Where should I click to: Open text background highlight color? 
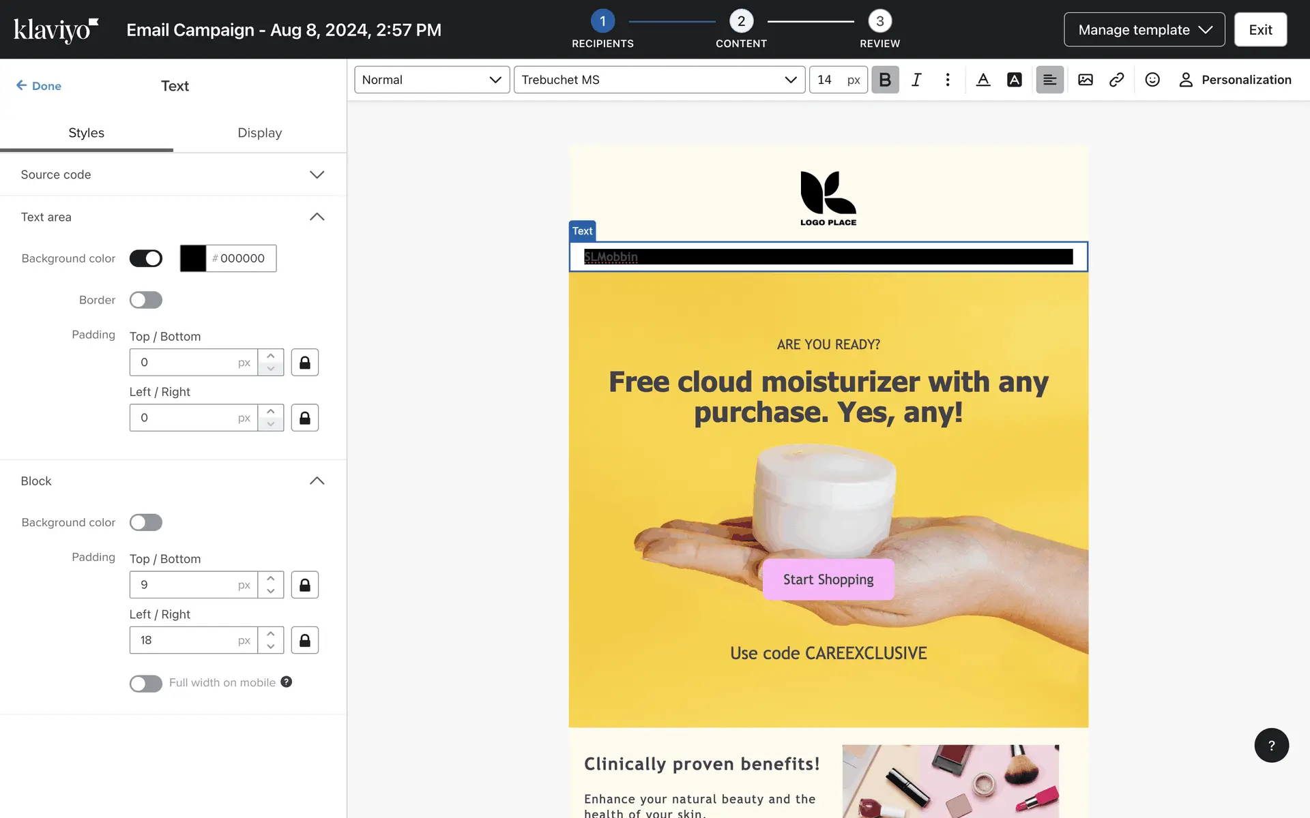click(x=1015, y=80)
